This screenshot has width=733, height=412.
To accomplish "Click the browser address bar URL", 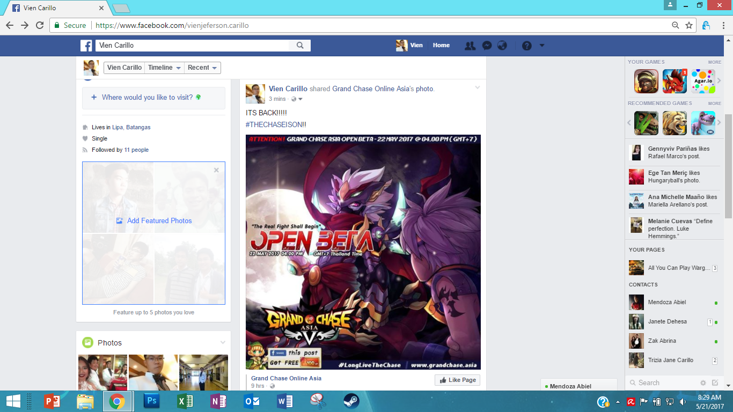I will click(172, 25).
